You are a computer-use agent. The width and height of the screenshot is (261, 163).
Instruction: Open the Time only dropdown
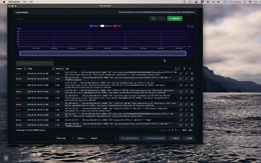click(x=65, y=138)
